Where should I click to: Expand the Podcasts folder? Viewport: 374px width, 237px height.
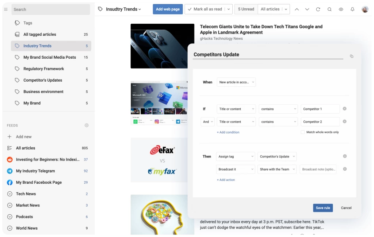[10, 217]
